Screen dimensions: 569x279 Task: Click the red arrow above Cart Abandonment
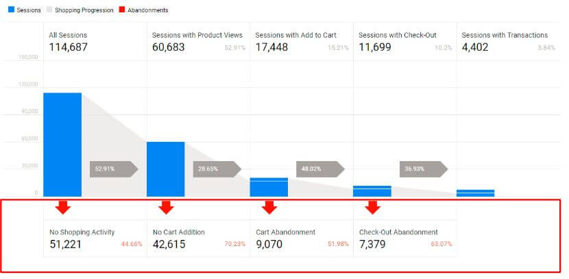(269, 207)
